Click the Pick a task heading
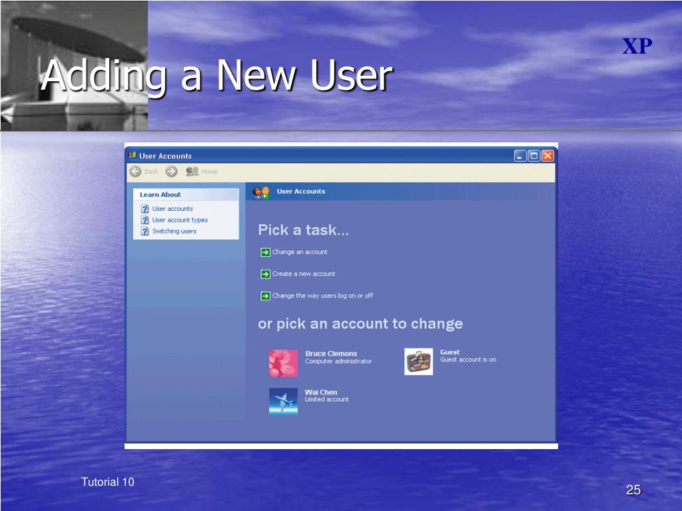Screen dimensions: 682x511 point(303,230)
